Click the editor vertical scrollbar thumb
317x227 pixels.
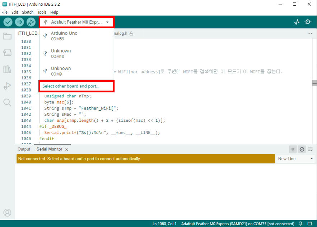click(314, 83)
